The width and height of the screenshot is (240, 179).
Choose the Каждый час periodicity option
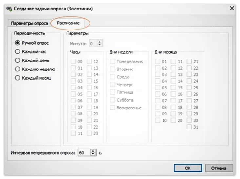click(x=18, y=51)
